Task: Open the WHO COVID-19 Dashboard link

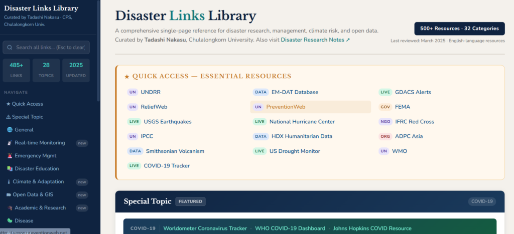Action: click(290, 228)
